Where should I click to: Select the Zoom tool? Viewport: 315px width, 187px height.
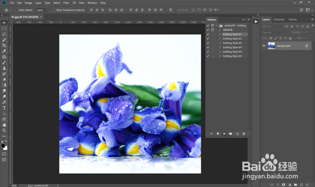(4, 130)
